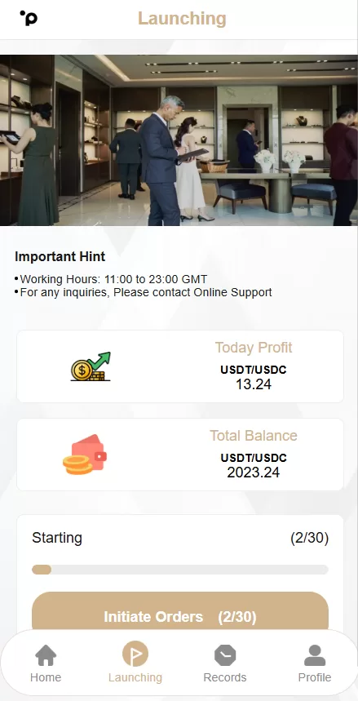
Task: Click the Total Balance amount 2023.24
Action: coord(254,473)
